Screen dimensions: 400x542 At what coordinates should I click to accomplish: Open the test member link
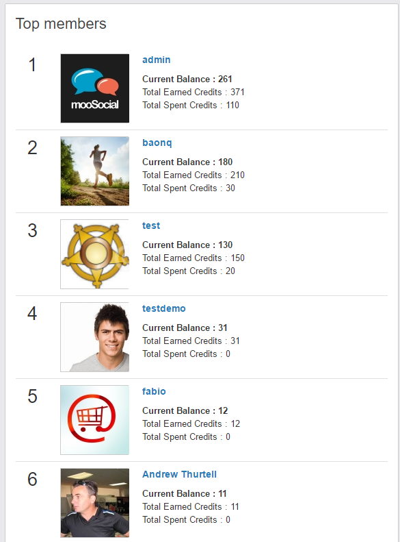coord(151,225)
